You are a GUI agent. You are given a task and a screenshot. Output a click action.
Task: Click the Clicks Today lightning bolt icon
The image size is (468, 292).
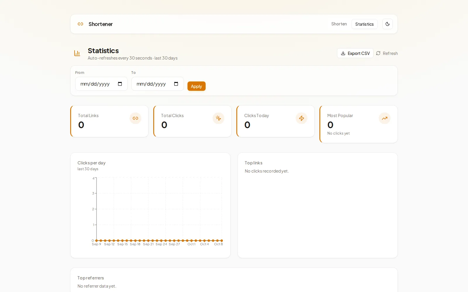(x=302, y=118)
